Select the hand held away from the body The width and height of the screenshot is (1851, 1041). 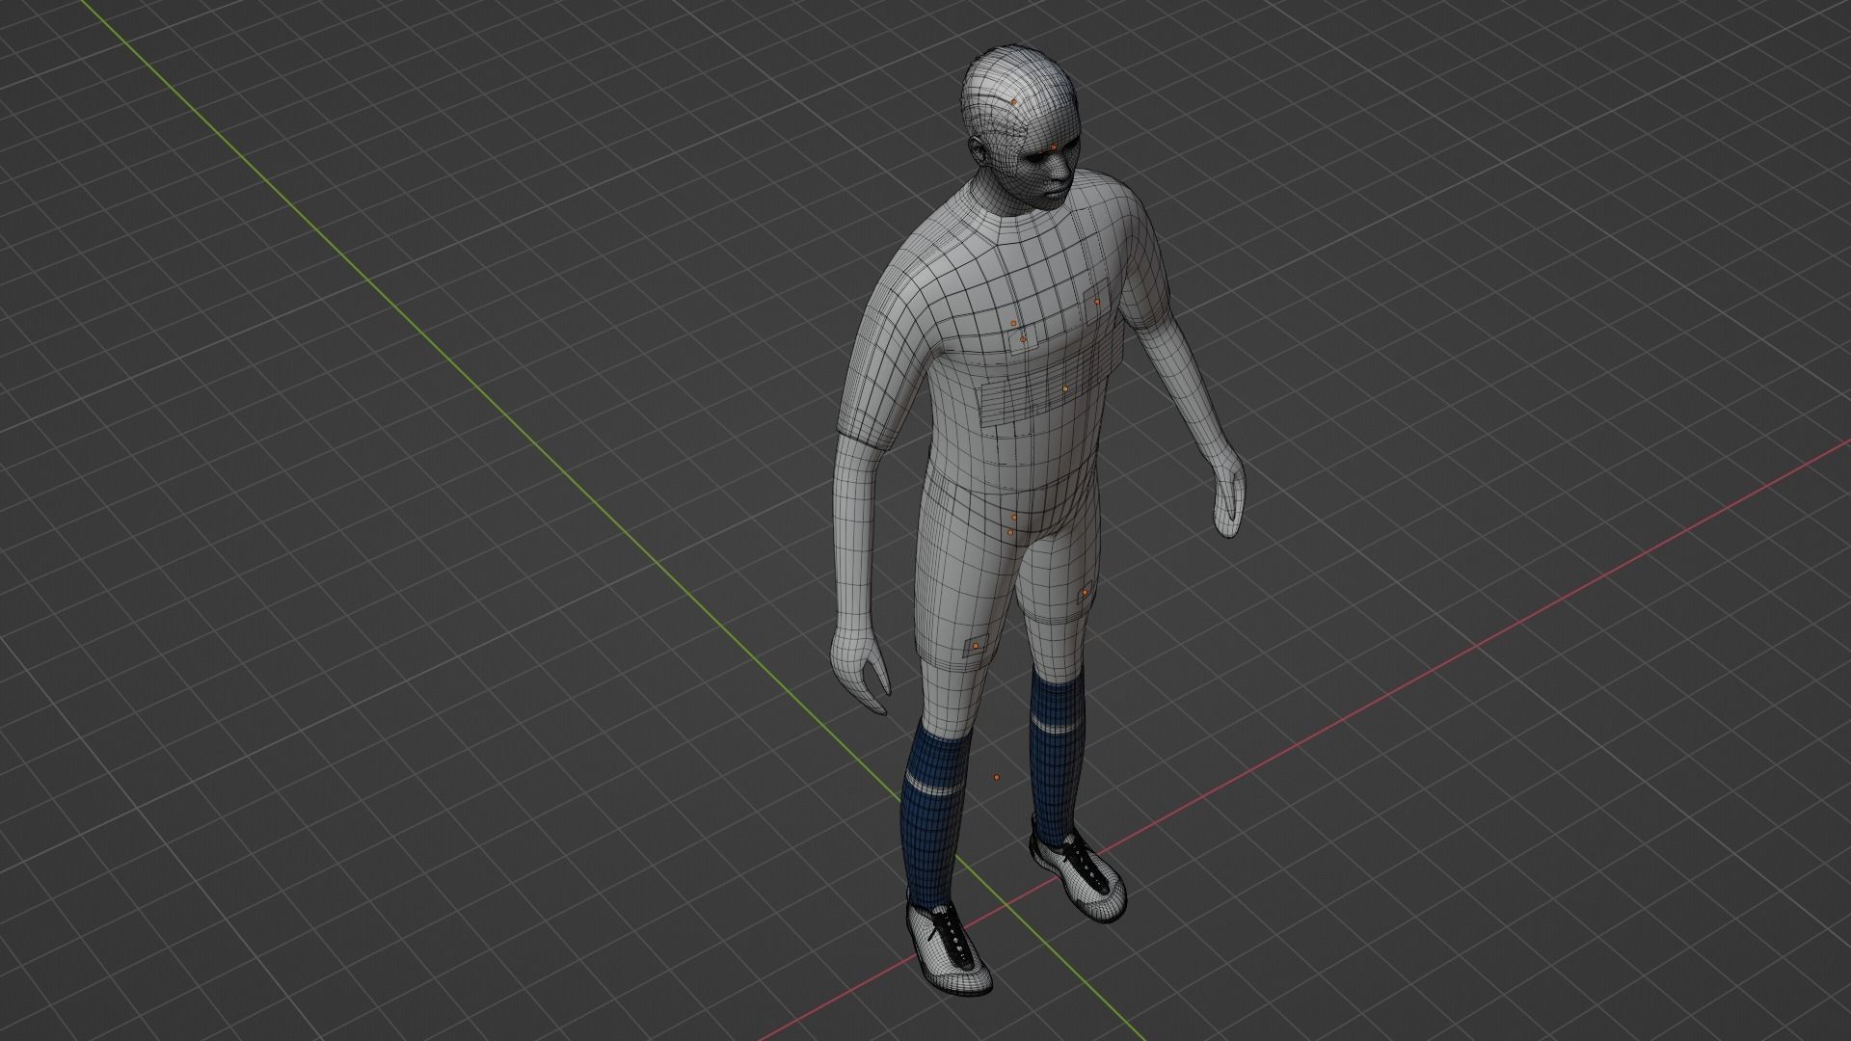[1228, 494]
